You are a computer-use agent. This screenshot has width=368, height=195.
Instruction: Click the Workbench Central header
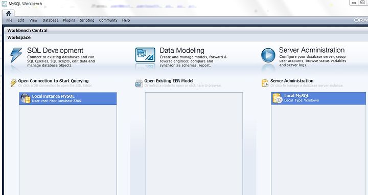pos(28,30)
